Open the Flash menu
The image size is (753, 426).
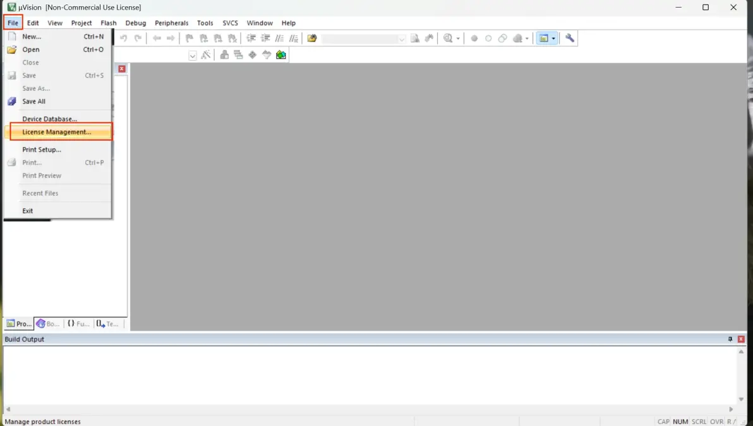point(109,23)
